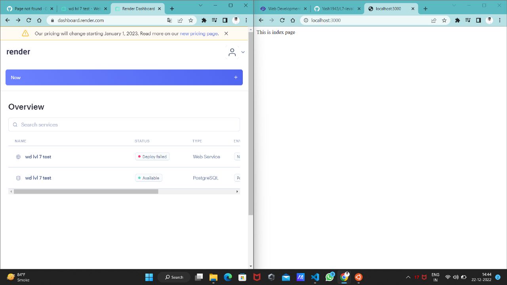This screenshot has width=507, height=285.
Task: Click the globe icon of the web service row
Action: [x=18, y=157]
